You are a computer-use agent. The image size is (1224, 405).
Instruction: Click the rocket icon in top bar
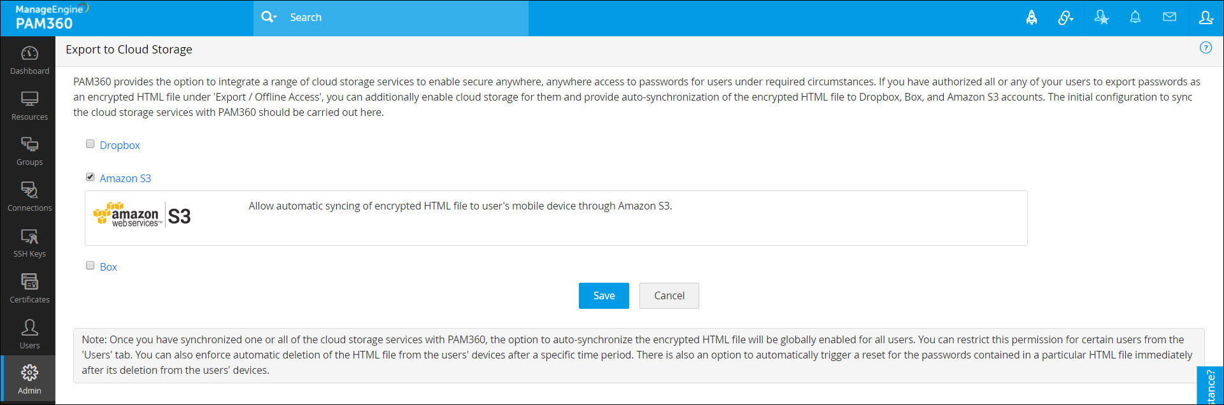coord(1031,18)
